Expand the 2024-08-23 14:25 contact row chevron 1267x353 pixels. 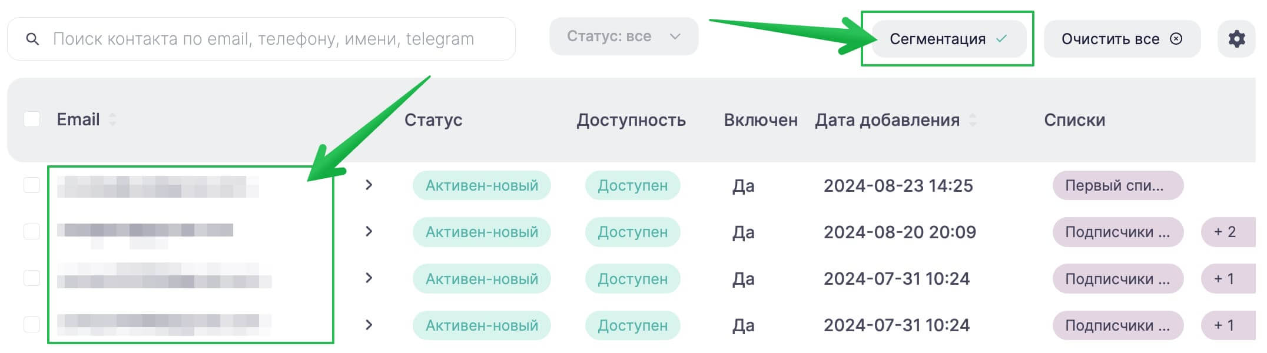[x=369, y=185]
